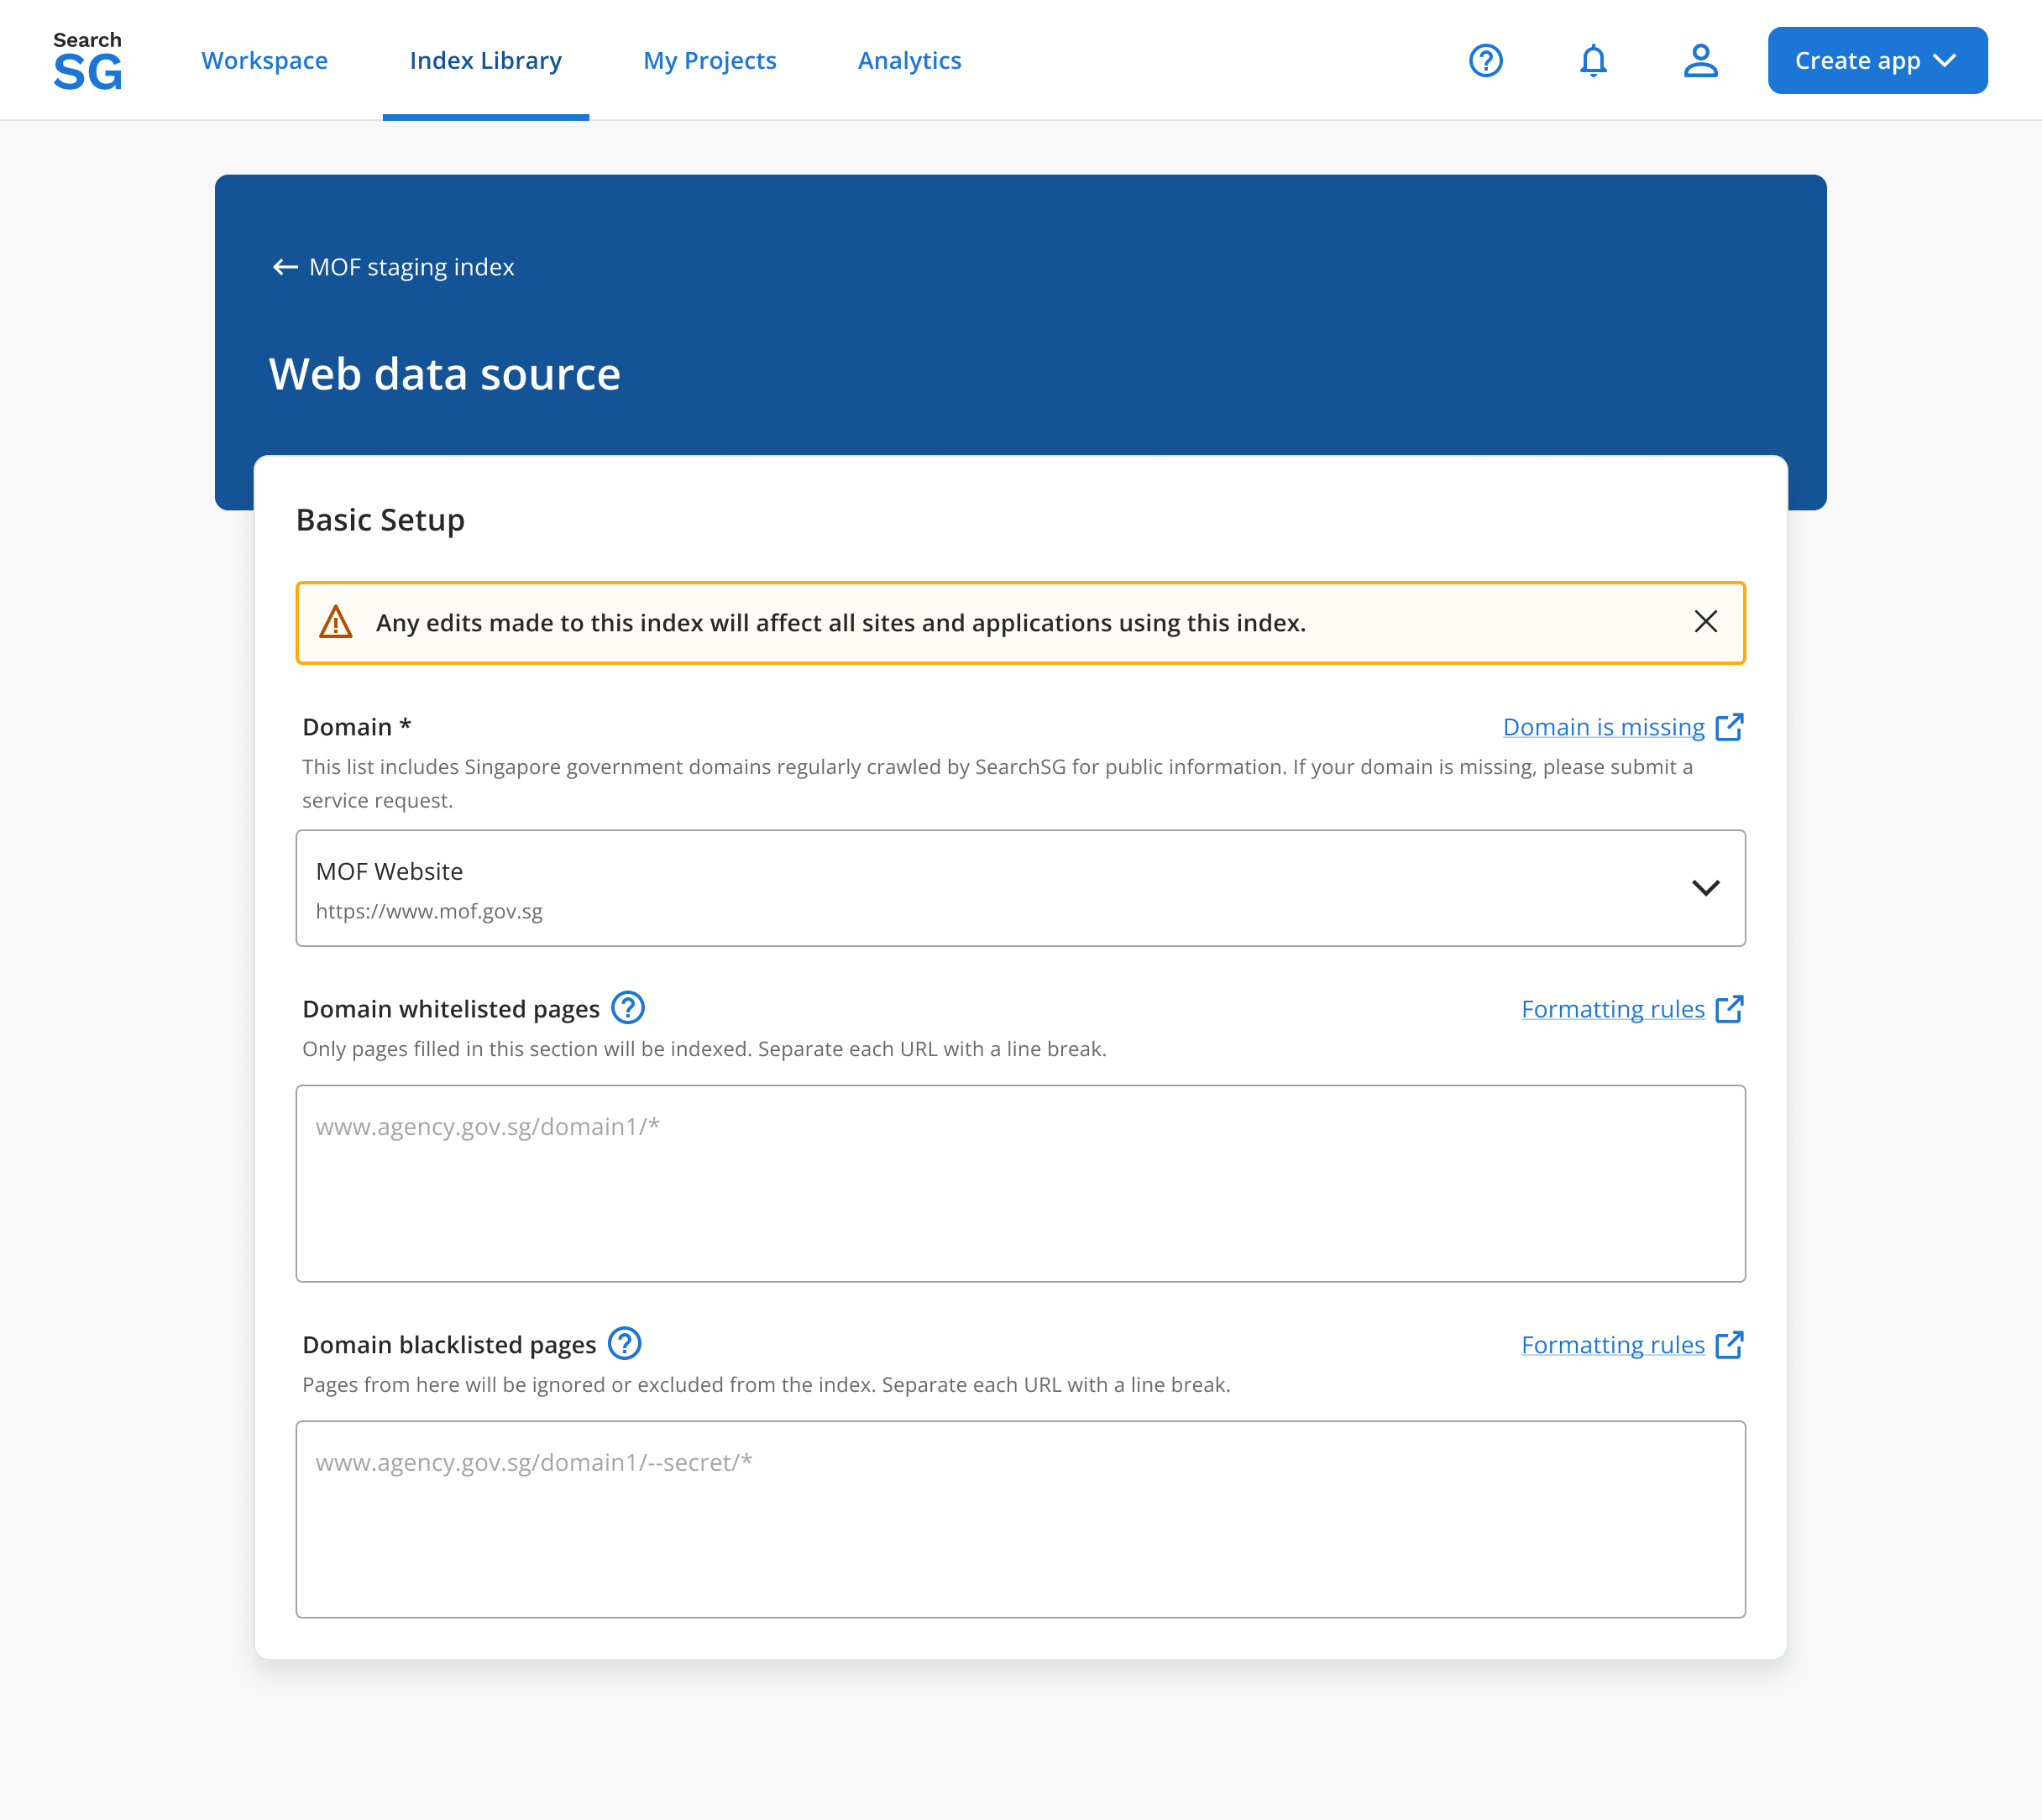Click the SearchSG logo

click(88, 59)
